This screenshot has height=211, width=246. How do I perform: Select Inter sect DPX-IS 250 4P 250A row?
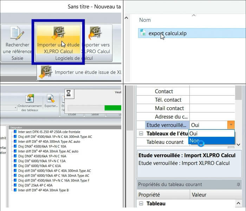49,132
